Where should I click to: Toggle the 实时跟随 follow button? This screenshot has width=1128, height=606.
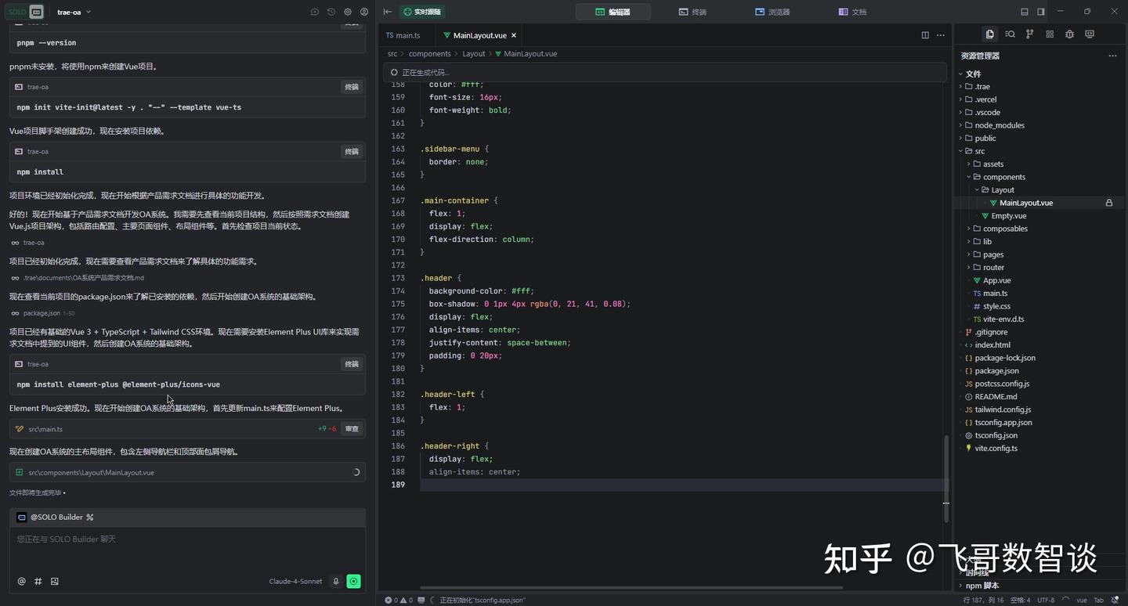[422, 12]
